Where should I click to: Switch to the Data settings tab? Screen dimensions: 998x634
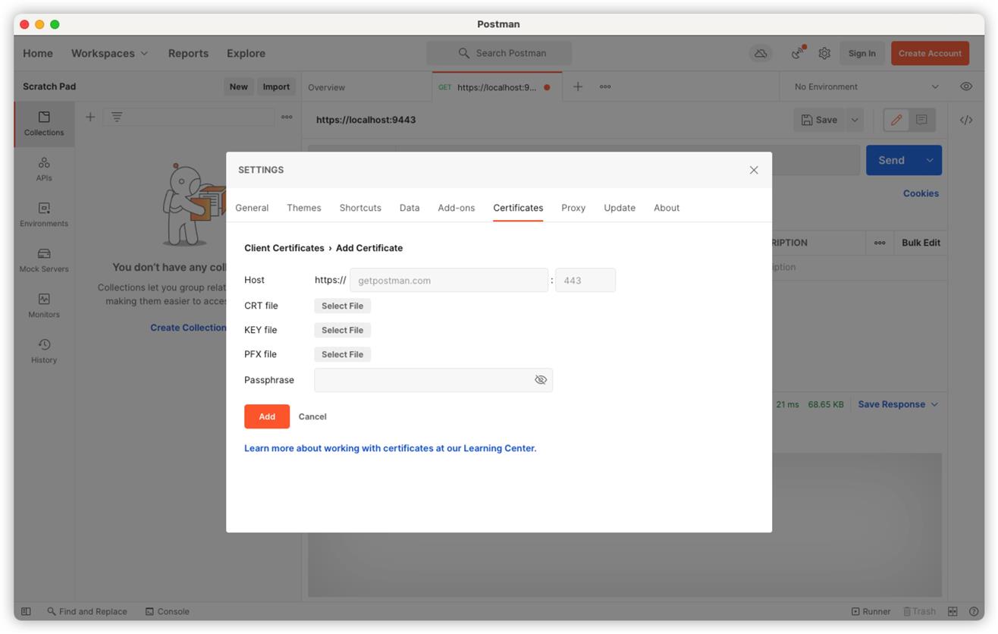[410, 208]
